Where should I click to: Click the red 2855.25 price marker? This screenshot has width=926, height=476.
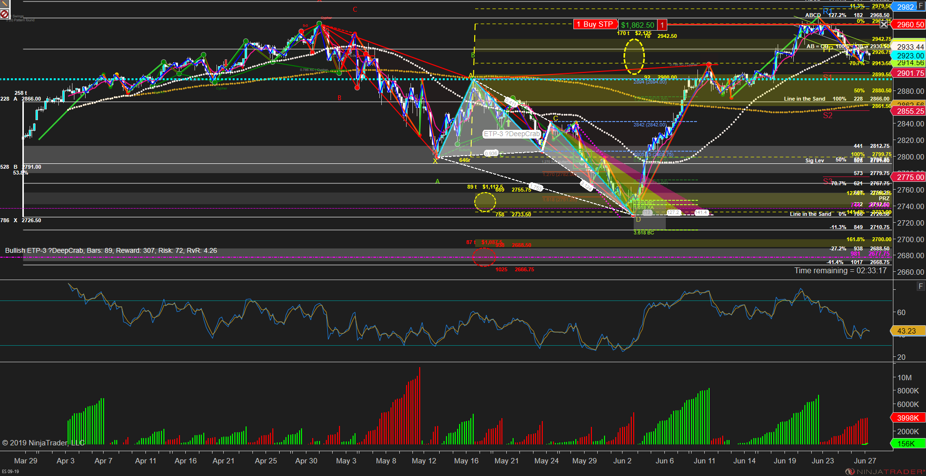pyautogui.click(x=909, y=111)
